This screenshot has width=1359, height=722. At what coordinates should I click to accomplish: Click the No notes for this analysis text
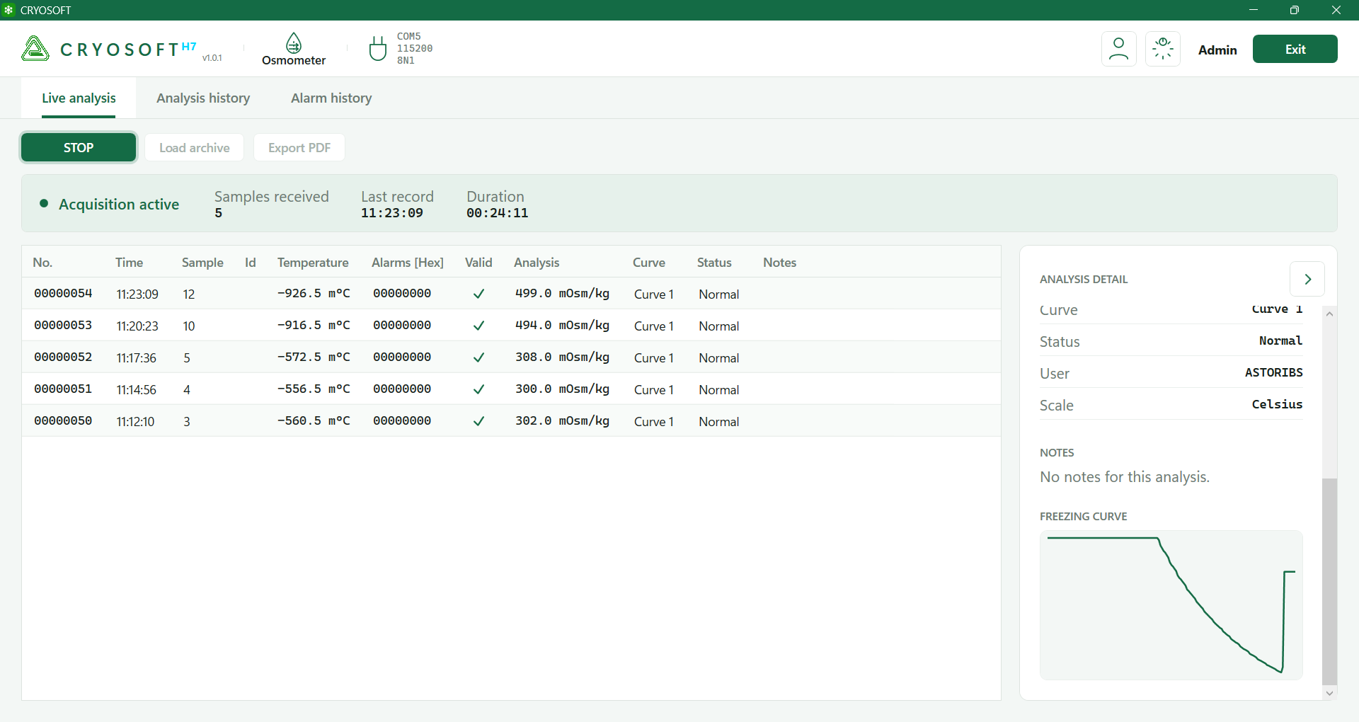[x=1125, y=477]
